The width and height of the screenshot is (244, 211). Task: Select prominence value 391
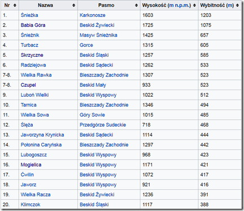204,195
